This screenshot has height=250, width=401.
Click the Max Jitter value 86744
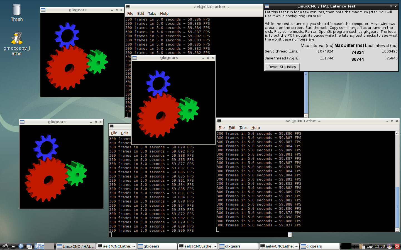tap(358, 59)
